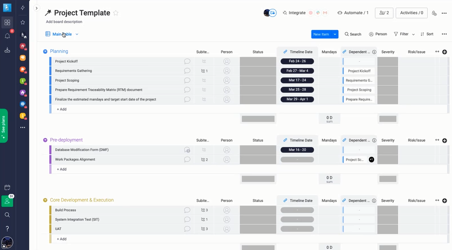Open the New Item dropdown arrow
Image resolution: width=452 pixels, height=250 pixels.
(335, 34)
